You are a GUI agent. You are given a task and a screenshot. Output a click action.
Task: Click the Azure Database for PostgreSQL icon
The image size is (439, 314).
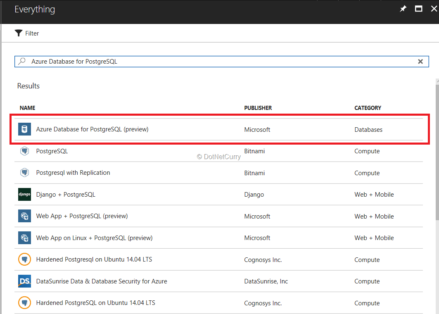click(25, 129)
